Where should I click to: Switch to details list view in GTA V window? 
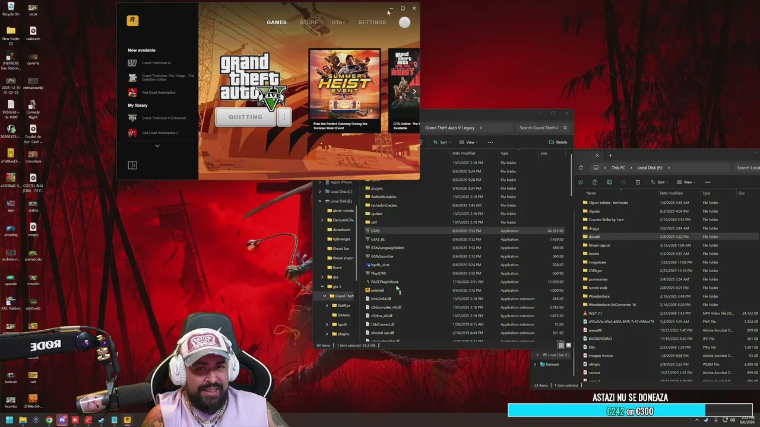[x=562, y=345]
